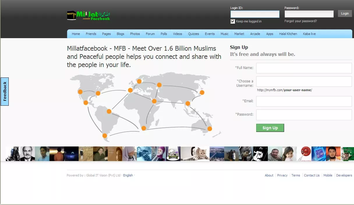Click the sign-up form Password field

pos(304,115)
